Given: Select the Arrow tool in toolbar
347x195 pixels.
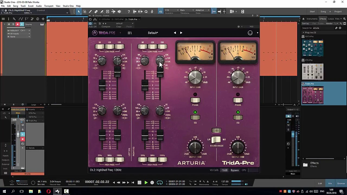Looking at the screenshot, I should 79,12.
